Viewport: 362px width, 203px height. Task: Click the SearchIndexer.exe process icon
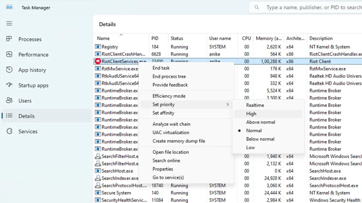(98, 178)
